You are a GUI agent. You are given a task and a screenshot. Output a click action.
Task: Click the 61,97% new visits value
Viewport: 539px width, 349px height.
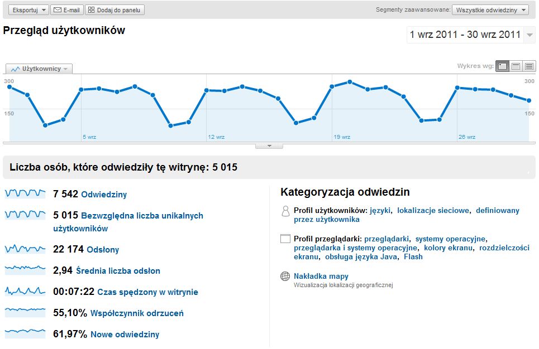click(x=70, y=334)
